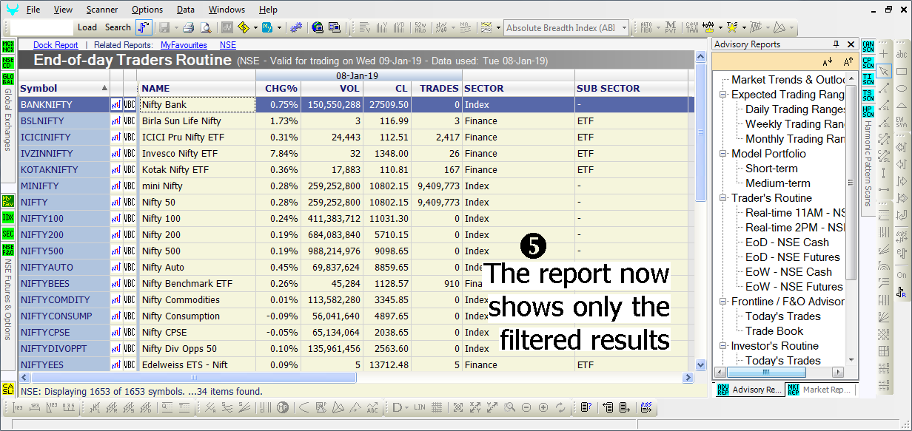Select the arrow pointer tool

pyautogui.click(x=885, y=71)
